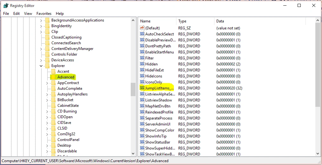Click the (Default) string value icon

(x=142, y=28)
